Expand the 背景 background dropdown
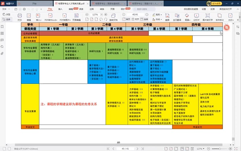This screenshot has height=151, width=241. [x=187, y=20]
